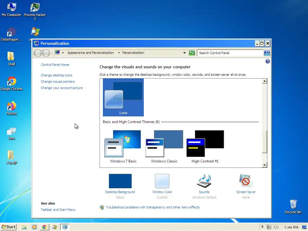Viewport: 308px width, 231px height.
Task: Open Screen Saver settings
Action: tap(246, 186)
